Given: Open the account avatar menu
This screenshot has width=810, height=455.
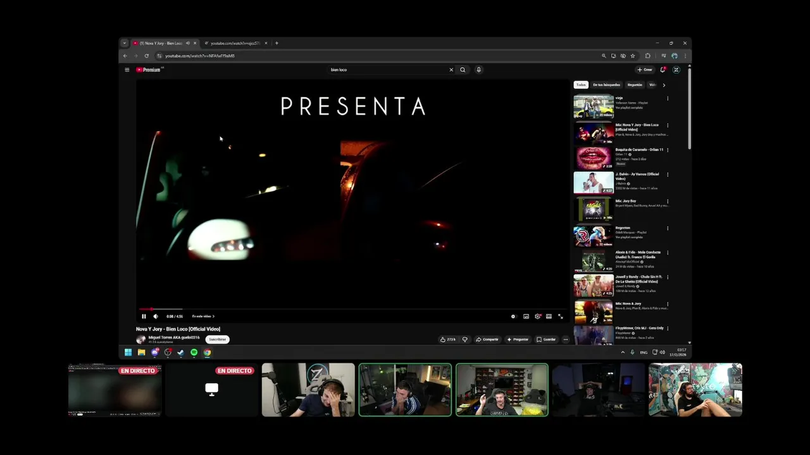Looking at the screenshot, I should point(676,70).
